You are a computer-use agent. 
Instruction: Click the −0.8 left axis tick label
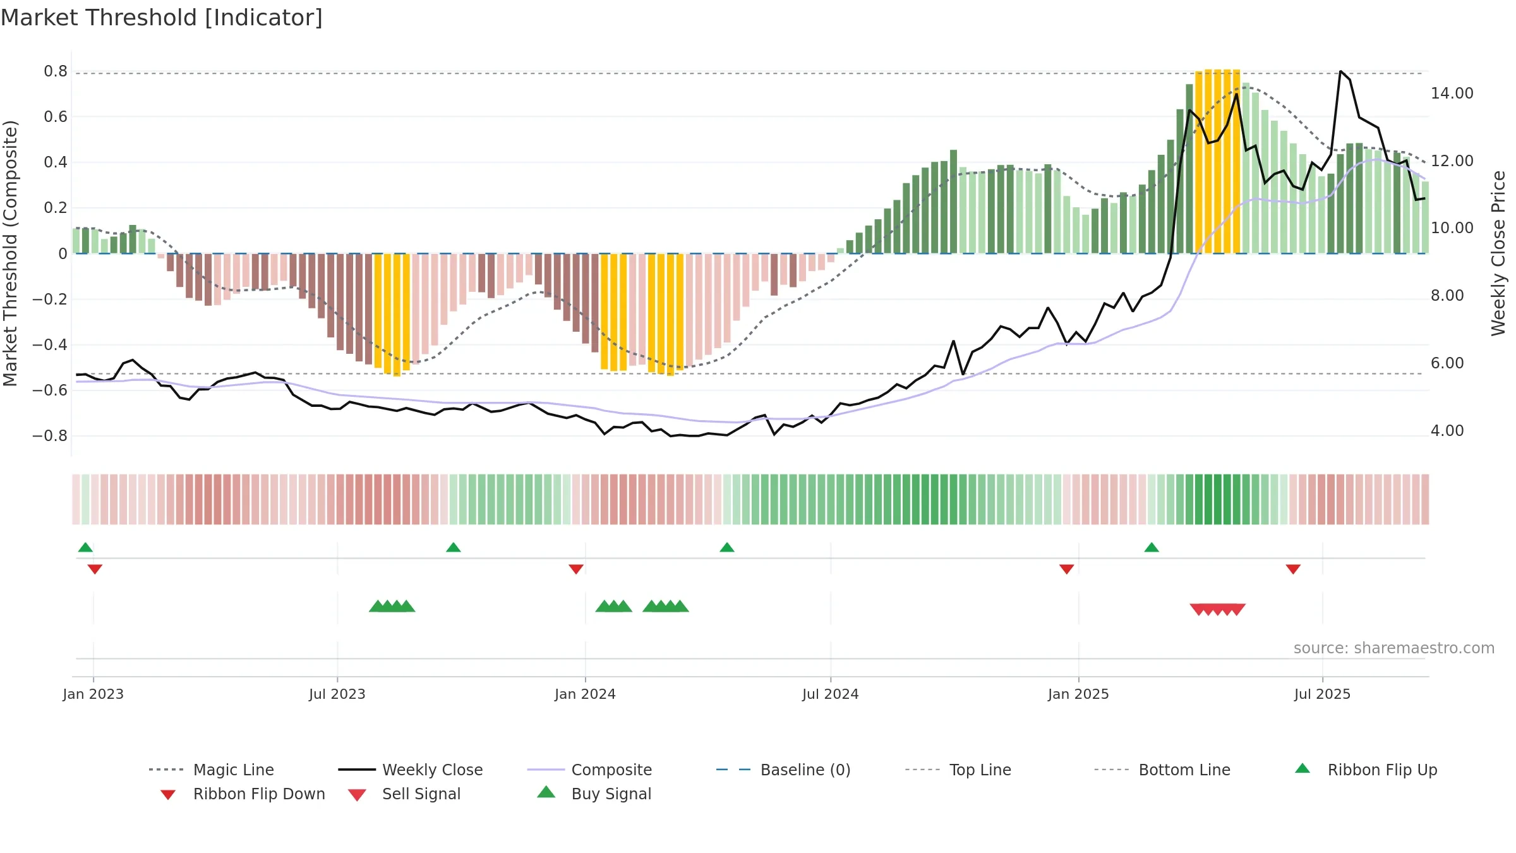[50, 436]
